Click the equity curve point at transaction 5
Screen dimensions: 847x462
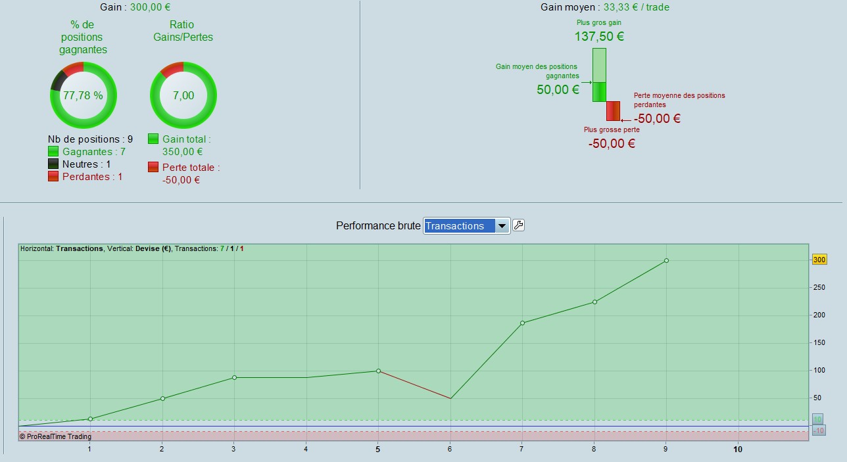pos(378,371)
